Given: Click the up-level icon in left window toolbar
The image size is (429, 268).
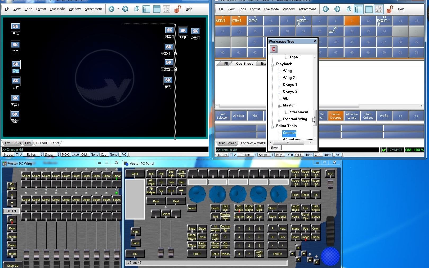Looking at the screenshot, I should [x=137, y=9].
